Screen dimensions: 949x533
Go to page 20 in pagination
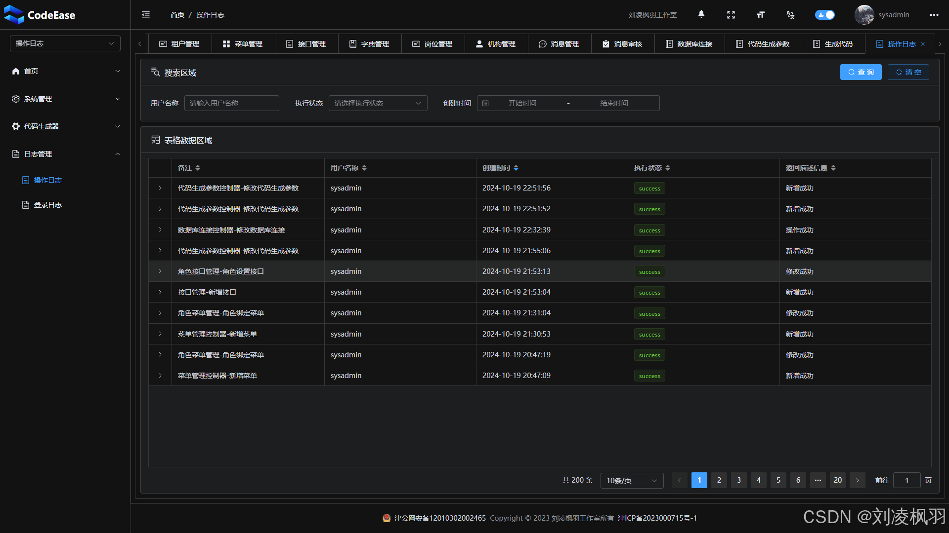click(x=837, y=480)
